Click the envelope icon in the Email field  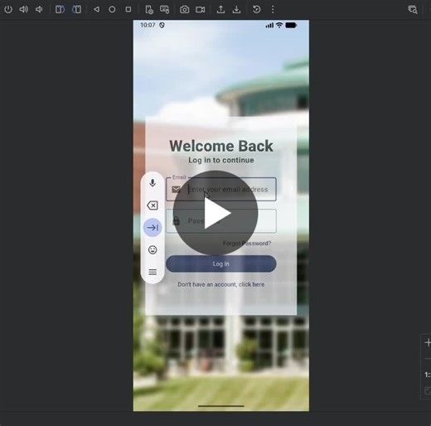click(176, 190)
